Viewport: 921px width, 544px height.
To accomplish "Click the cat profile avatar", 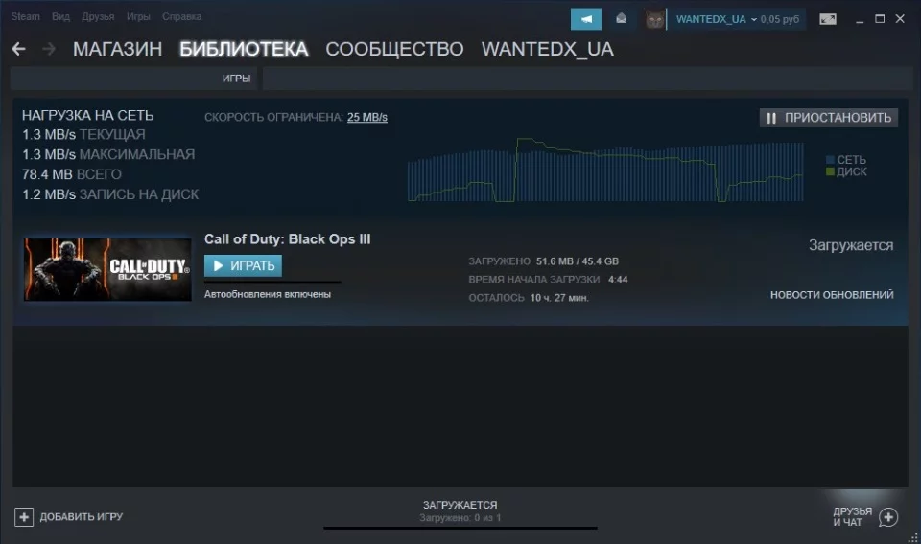I will (x=654, y=19).
